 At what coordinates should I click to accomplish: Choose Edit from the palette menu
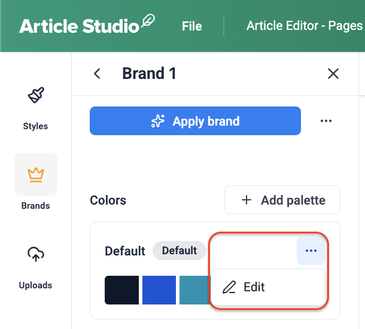pyautogui.click(x=254, y=287)
